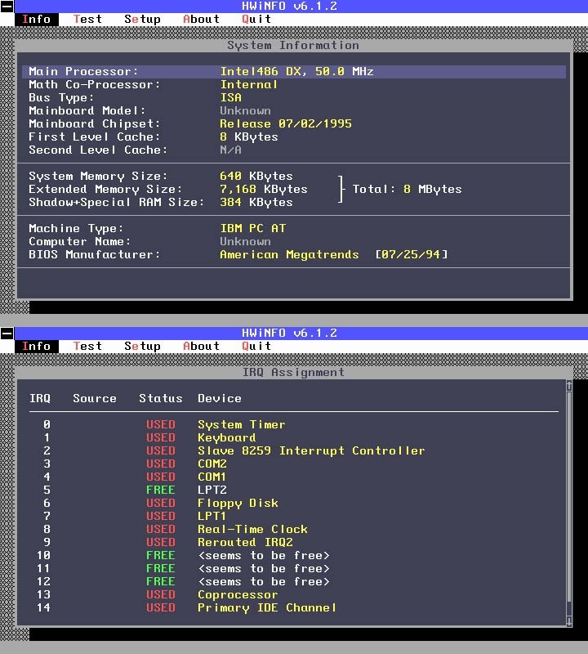Click the IRQ list scrollbar down arrow
This screenshot has width=588, height=654.
tap(569, 621)
